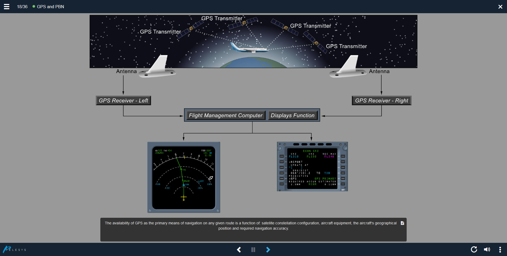Advance to the next slide
The image size is (507, 256).
[x=268, y=249]
